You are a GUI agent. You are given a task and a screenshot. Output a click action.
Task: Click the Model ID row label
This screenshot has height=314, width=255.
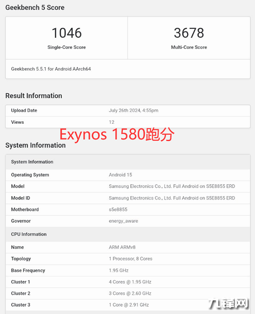point(20,198)
